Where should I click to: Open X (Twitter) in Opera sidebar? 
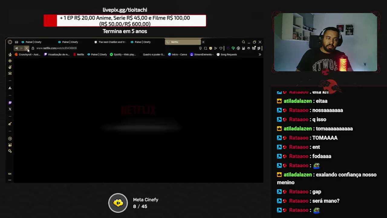tap(10, 109)
